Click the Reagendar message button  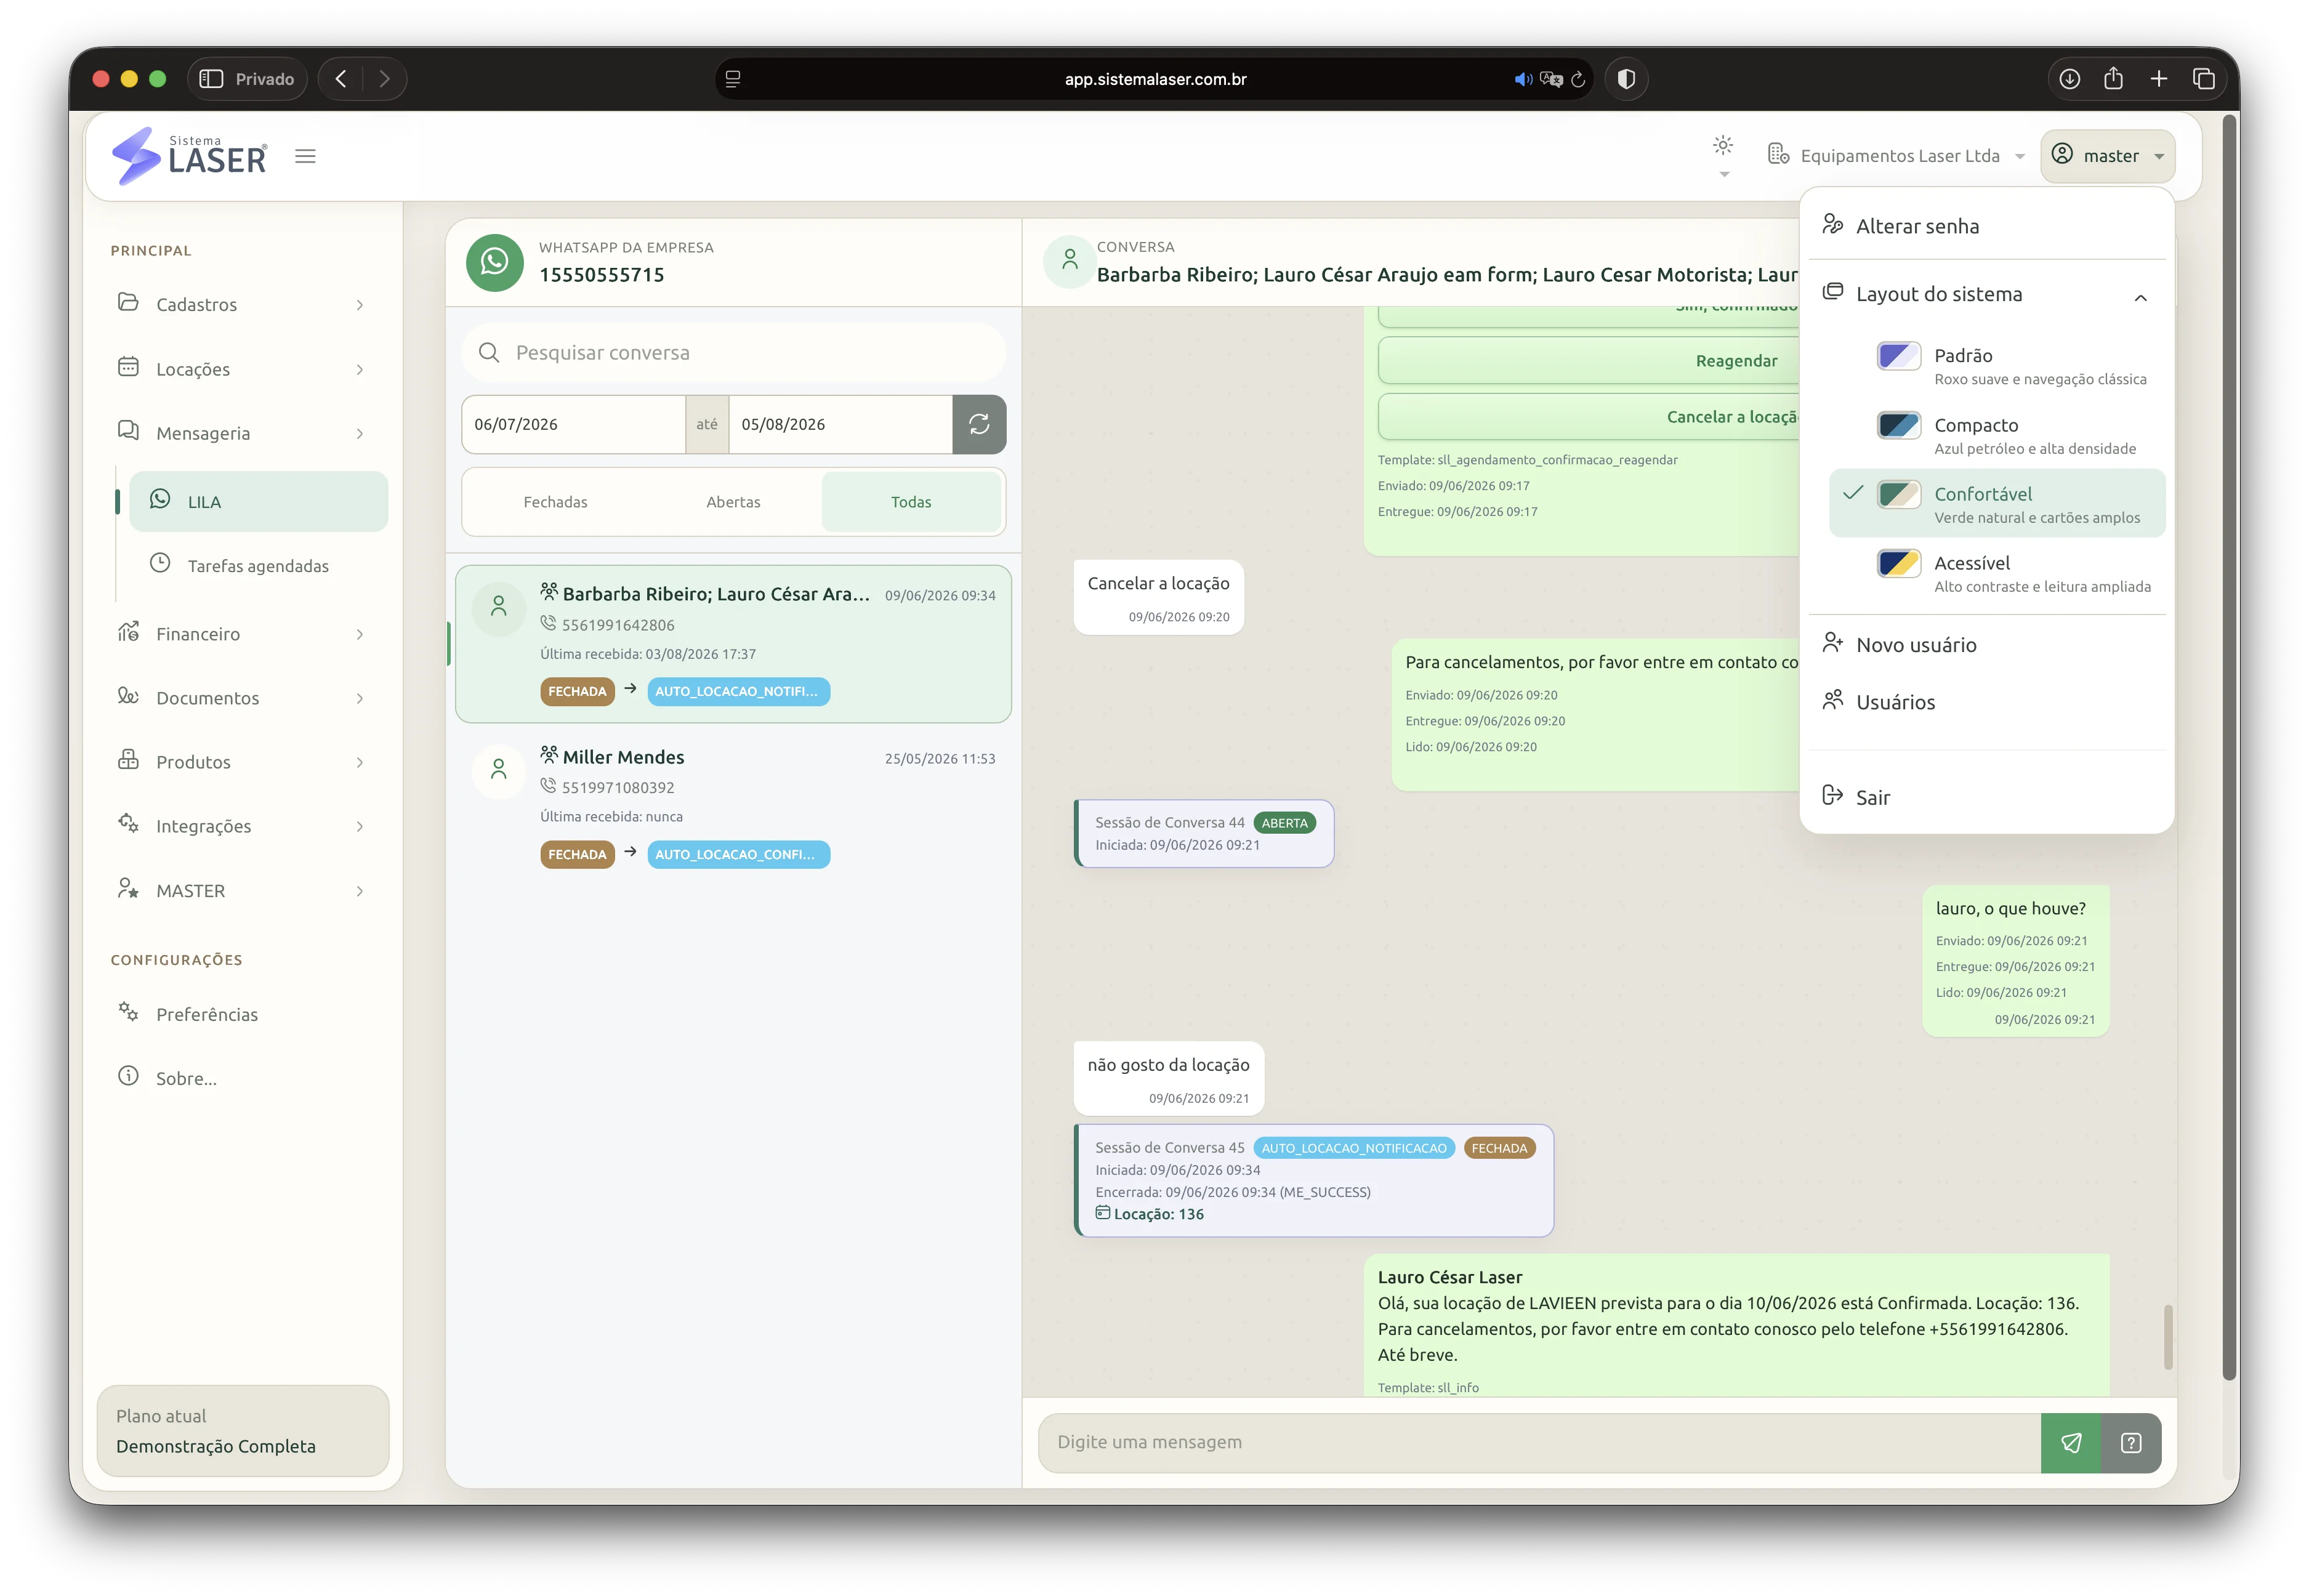(1588, 361)
